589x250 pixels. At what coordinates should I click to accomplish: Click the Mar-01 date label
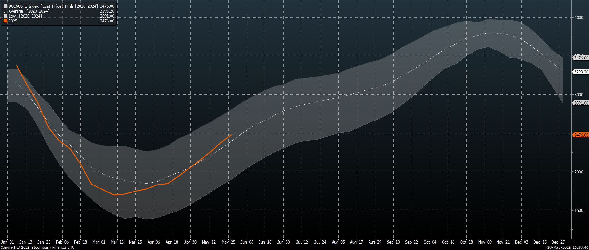(99, 242)
